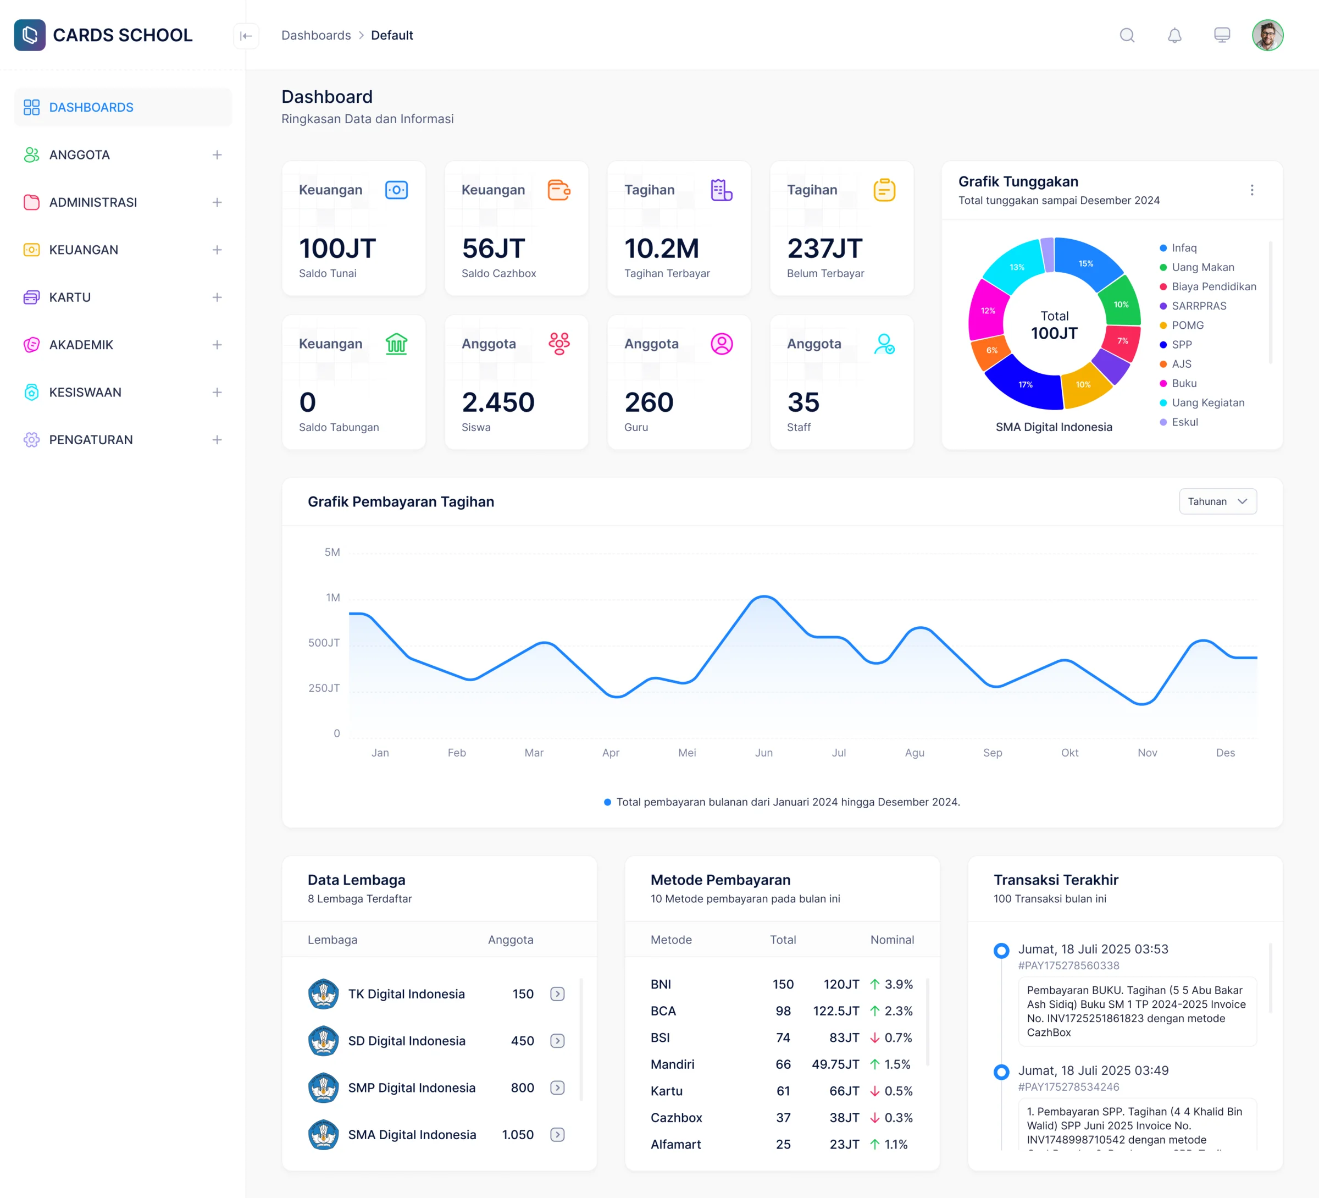1319x1198 pixels.
Task: Collapse the sidebar with the arrow toggle
Action: coord(247,36)
